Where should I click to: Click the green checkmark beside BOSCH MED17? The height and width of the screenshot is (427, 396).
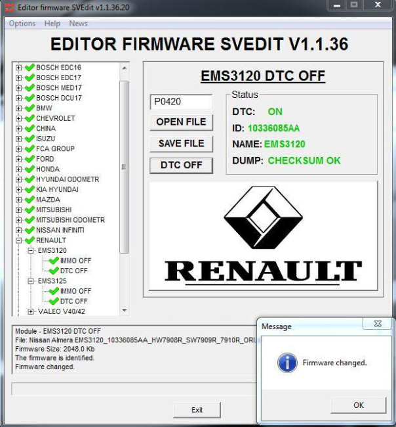click(30, 87)
